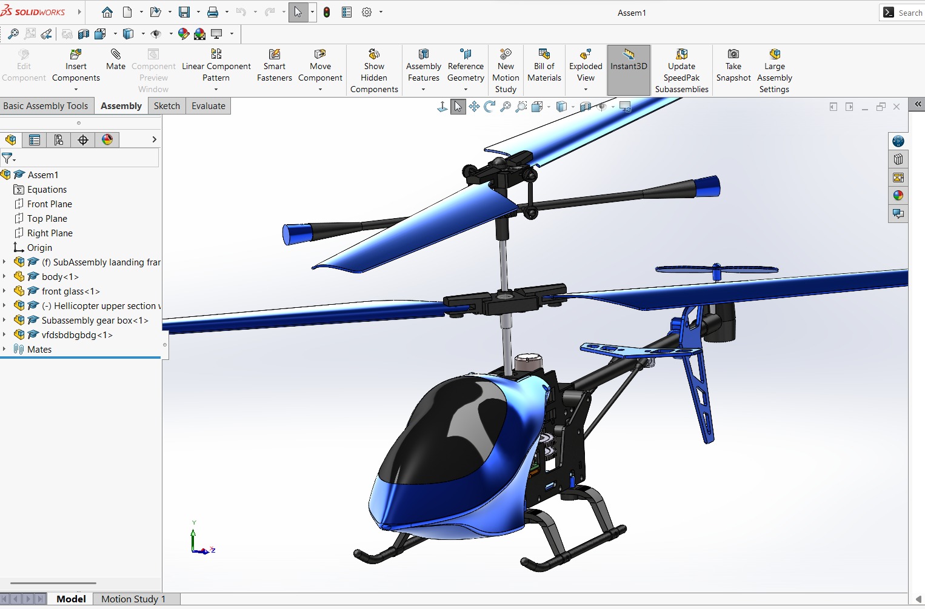Click the Move Component button
925x609 pixels.
320,65
